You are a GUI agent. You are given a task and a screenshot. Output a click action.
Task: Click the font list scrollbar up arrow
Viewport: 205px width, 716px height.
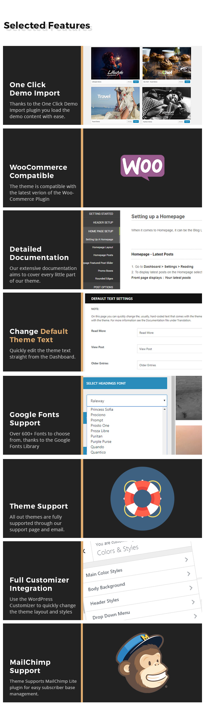[x=165, y=409]
